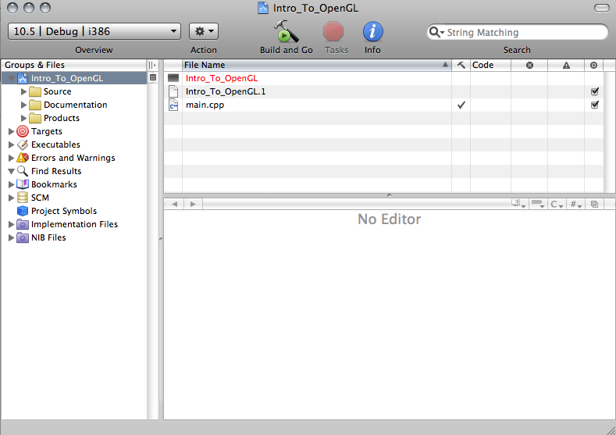Open the Action gear dropdown menu

[x=204, y=32]
